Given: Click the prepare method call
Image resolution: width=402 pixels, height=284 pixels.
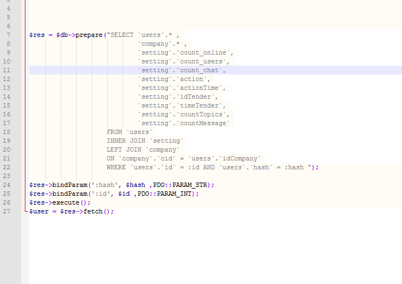Looking at the screenshot, I should click(89, 35).
